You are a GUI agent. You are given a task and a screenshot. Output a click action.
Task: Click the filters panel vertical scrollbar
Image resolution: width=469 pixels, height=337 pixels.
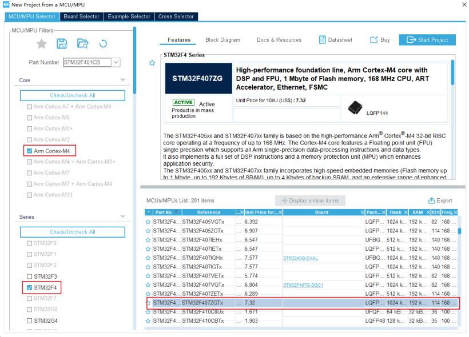coord(134,61)
